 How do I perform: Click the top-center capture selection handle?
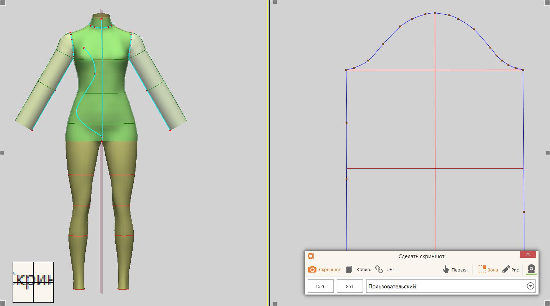point(275,2)
